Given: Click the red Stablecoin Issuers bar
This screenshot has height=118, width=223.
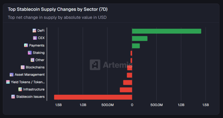Looking at the screenshot, I should (93, 97).
